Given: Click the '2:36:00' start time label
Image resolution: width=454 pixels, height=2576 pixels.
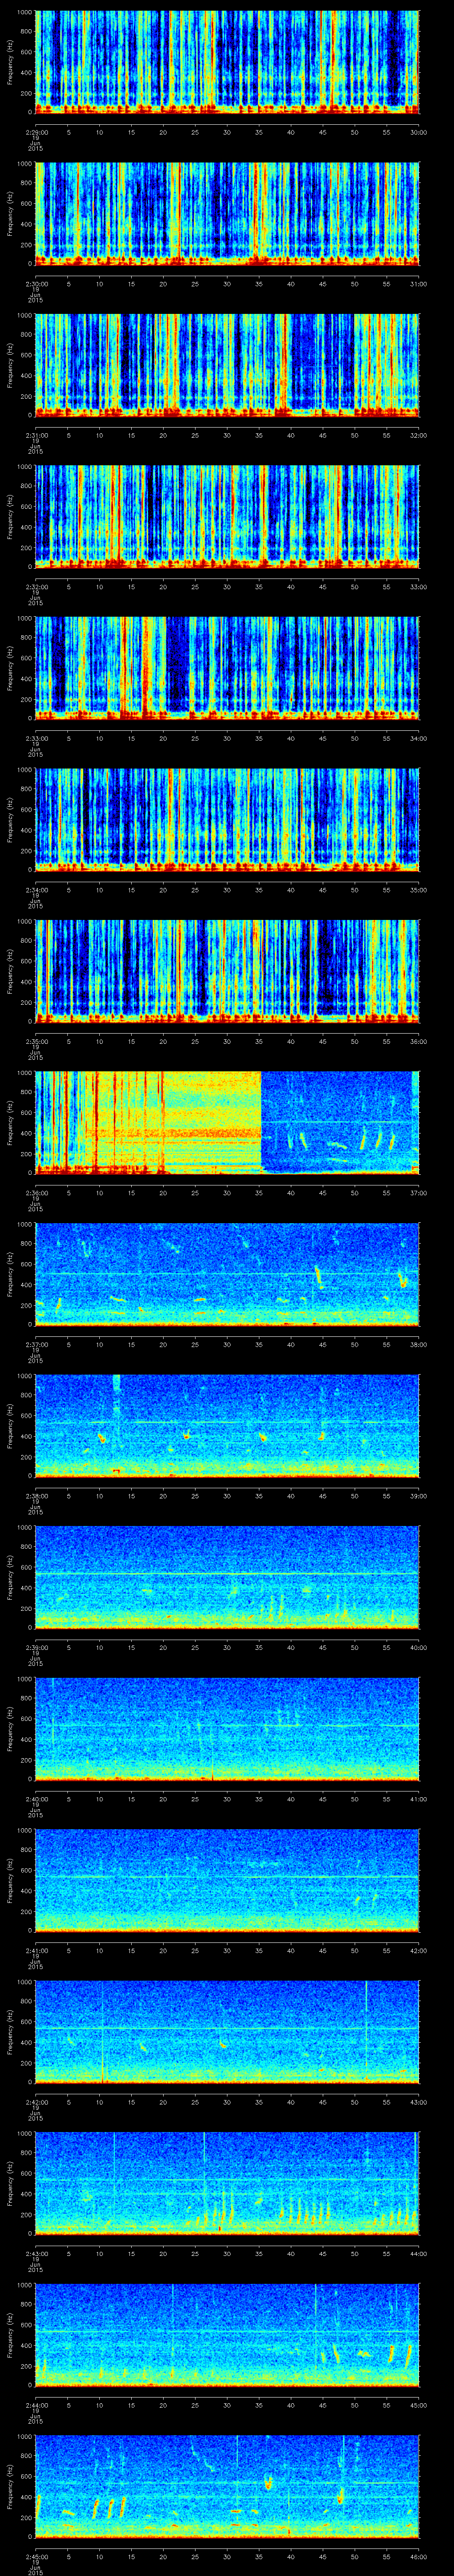Looking at the screenshot, I should coord(35,1192).
